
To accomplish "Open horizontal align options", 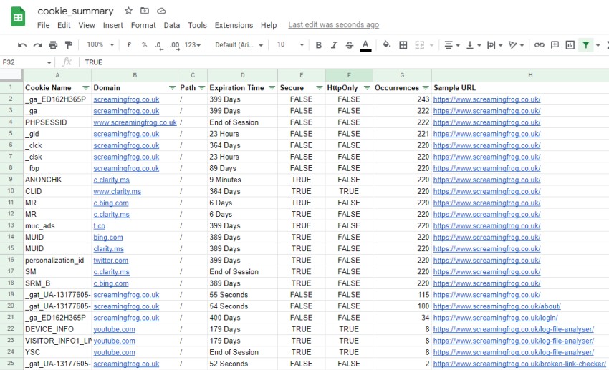I will [x=451, y=45].
